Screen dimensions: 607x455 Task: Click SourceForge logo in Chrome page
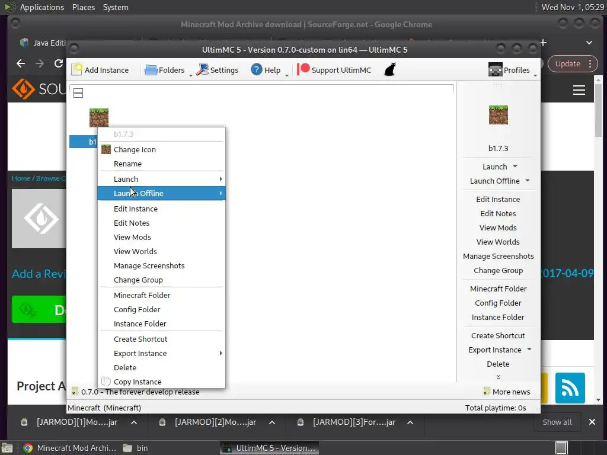pyautogui.click(x=38, y=89)
